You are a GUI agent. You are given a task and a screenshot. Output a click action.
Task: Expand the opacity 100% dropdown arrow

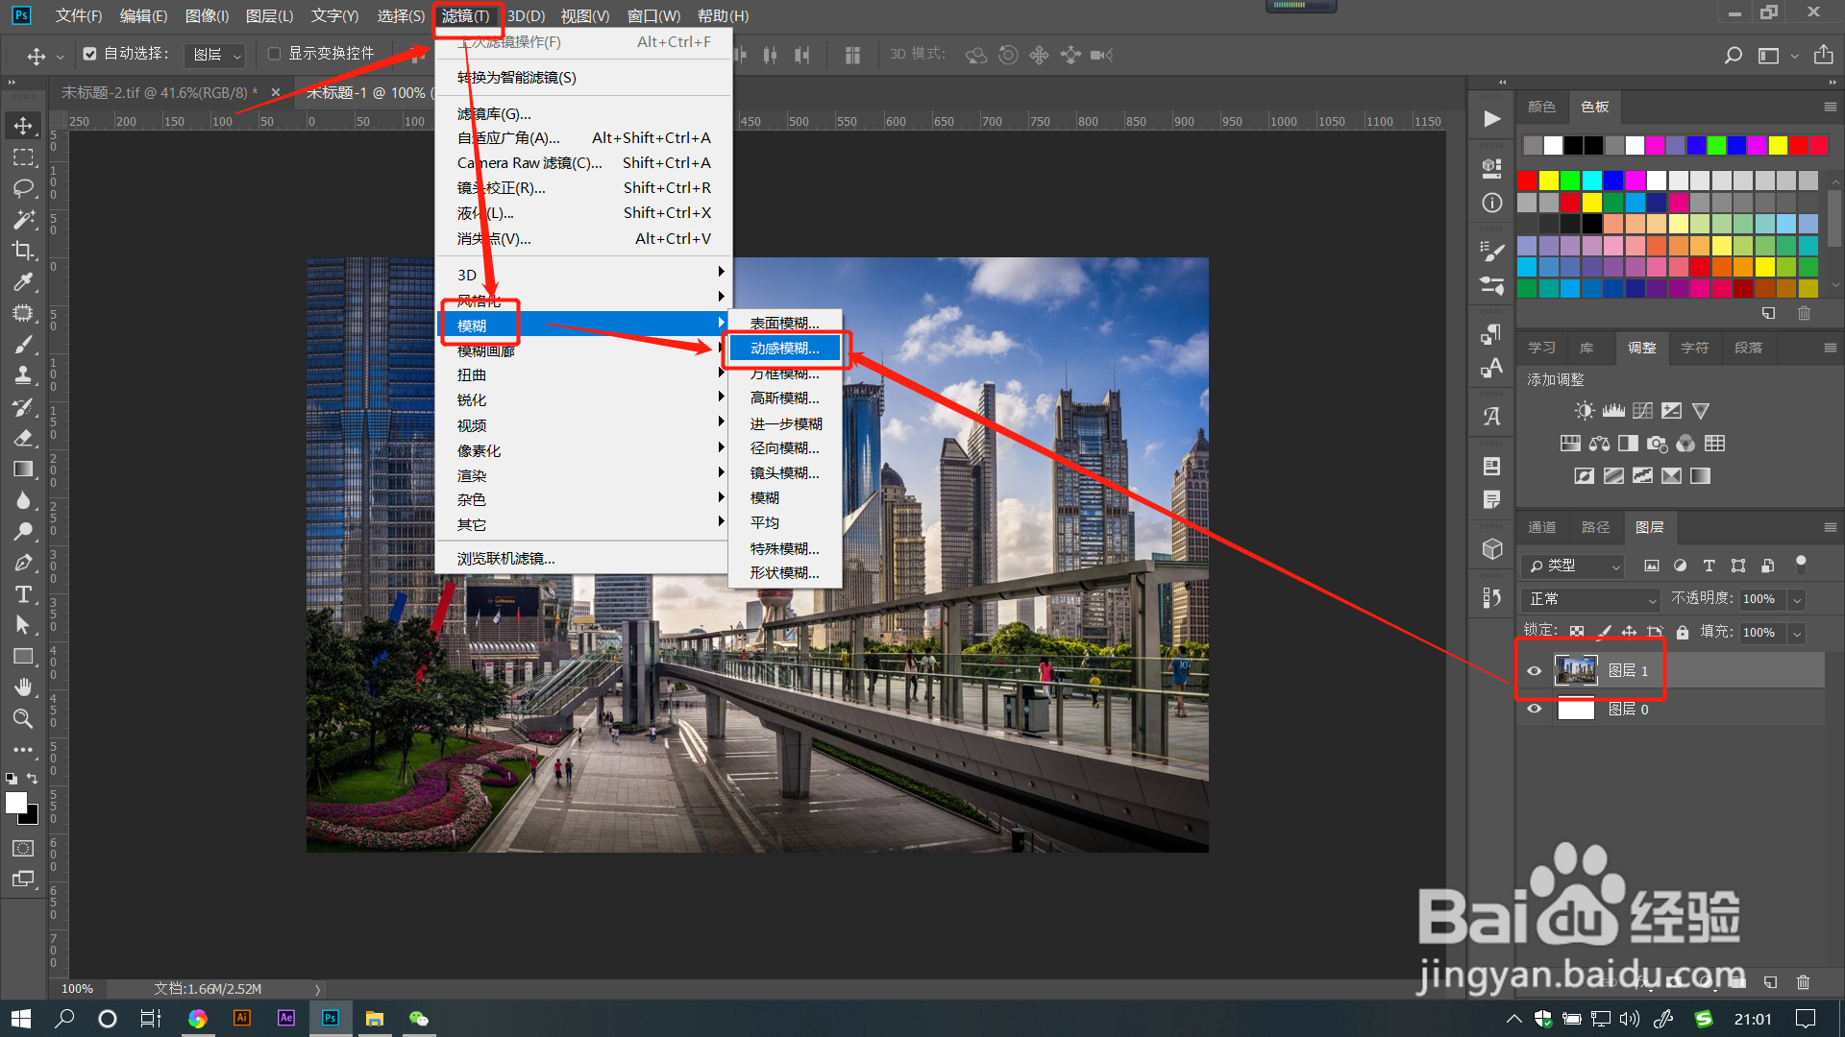[x=1796, y=599]
